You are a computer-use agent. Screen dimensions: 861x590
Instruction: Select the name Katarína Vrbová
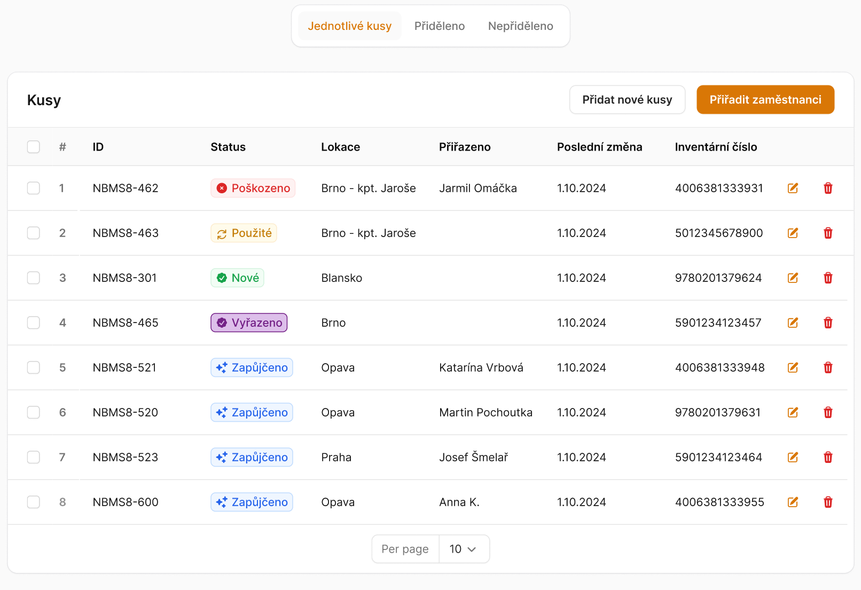click(x=481, y=367)
